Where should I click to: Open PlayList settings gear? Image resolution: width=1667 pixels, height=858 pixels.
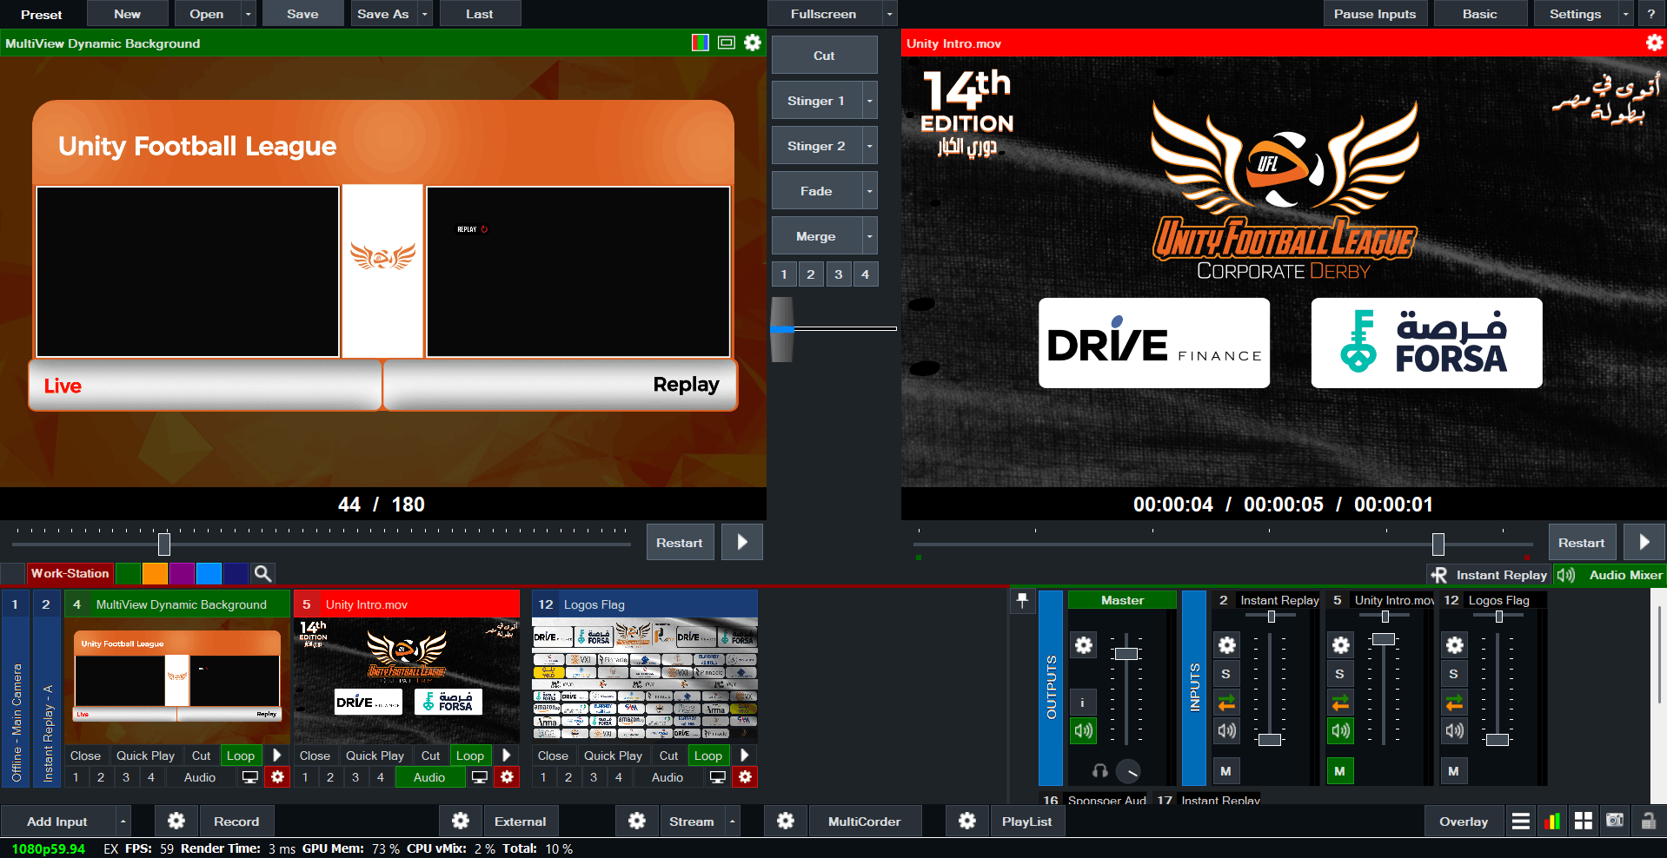(x=967, y=821)
